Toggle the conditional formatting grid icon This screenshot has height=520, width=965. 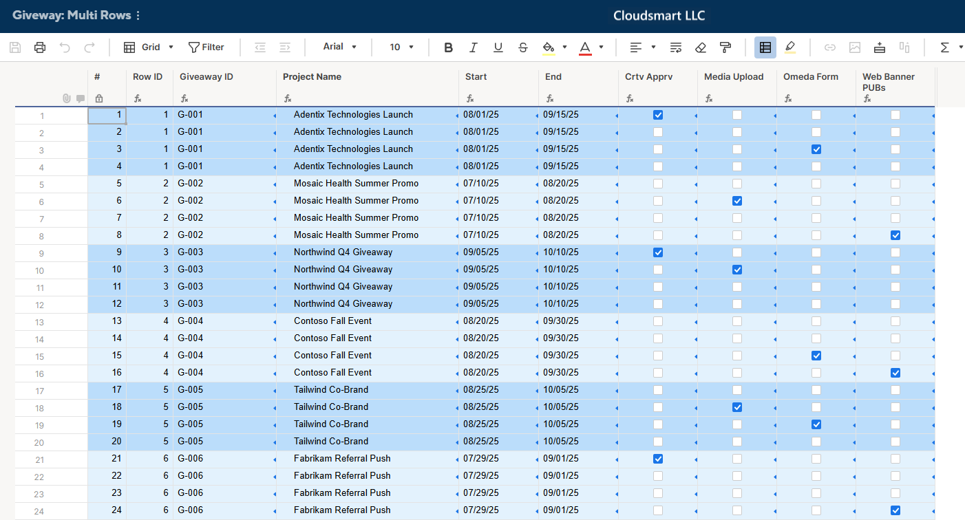[765, 47]
